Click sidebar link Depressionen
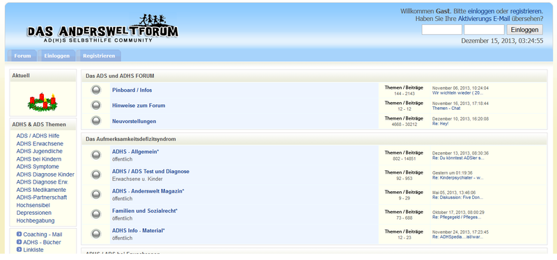 pyautogui.click(x=33, y=213)
